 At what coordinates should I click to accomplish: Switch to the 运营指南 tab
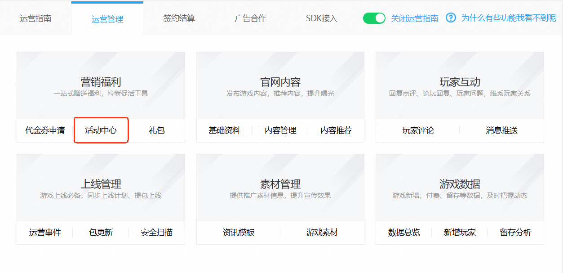35,18
